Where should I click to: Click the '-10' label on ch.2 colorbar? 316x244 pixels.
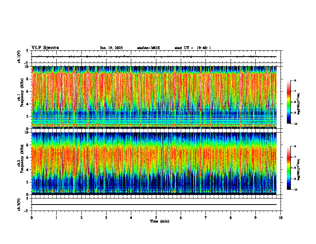click(295, 190)
